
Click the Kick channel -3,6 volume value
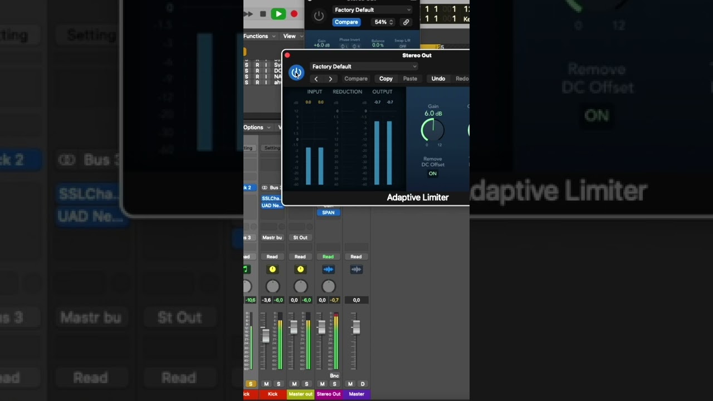(x=266, y=300)
